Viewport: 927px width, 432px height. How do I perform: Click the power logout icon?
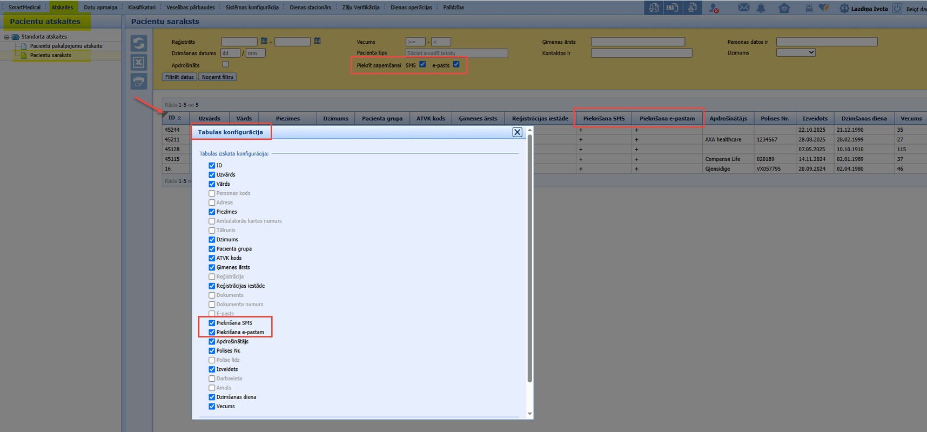point(897,8)
